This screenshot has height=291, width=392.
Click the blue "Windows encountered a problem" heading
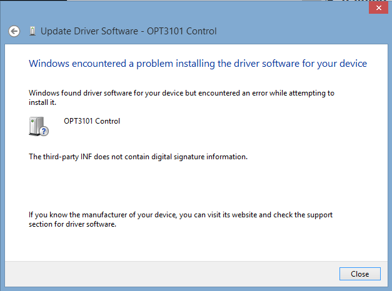pos(198,64)
